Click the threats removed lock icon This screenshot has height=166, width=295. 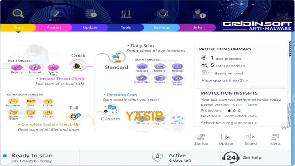pyautogui.click(x=205, y=72)
